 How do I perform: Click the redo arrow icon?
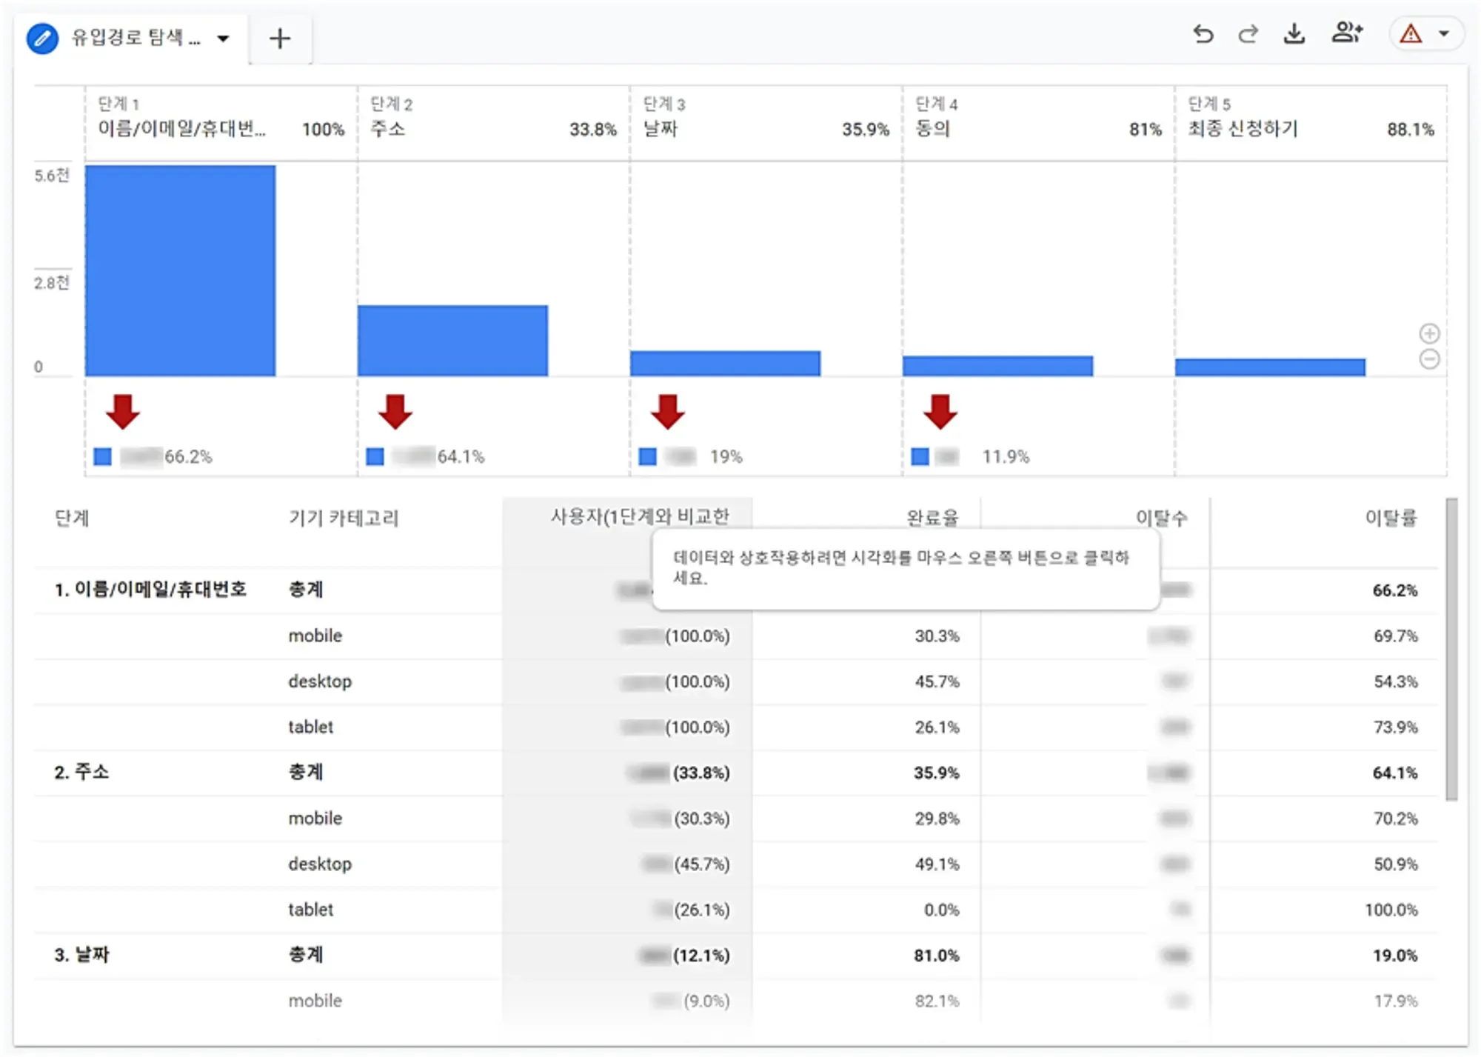coord(1248,34)
